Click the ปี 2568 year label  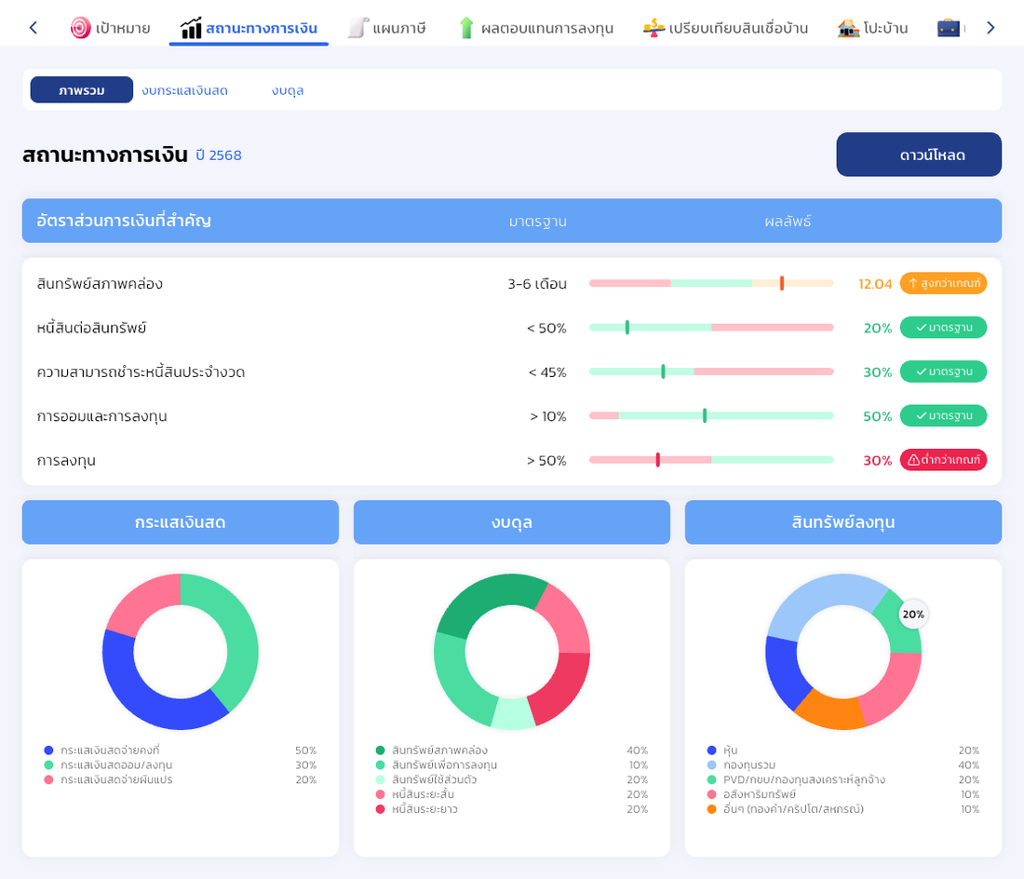219,156
